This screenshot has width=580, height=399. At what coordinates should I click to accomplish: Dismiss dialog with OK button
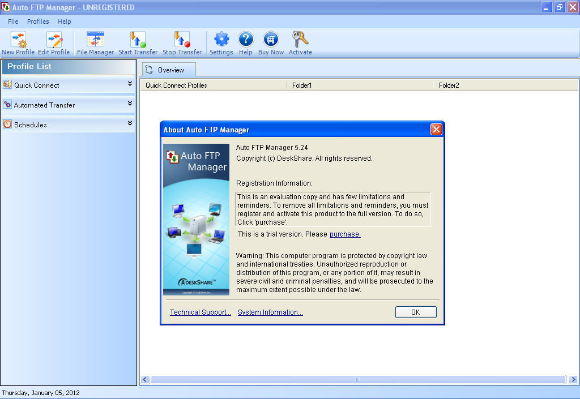(416, 312)
